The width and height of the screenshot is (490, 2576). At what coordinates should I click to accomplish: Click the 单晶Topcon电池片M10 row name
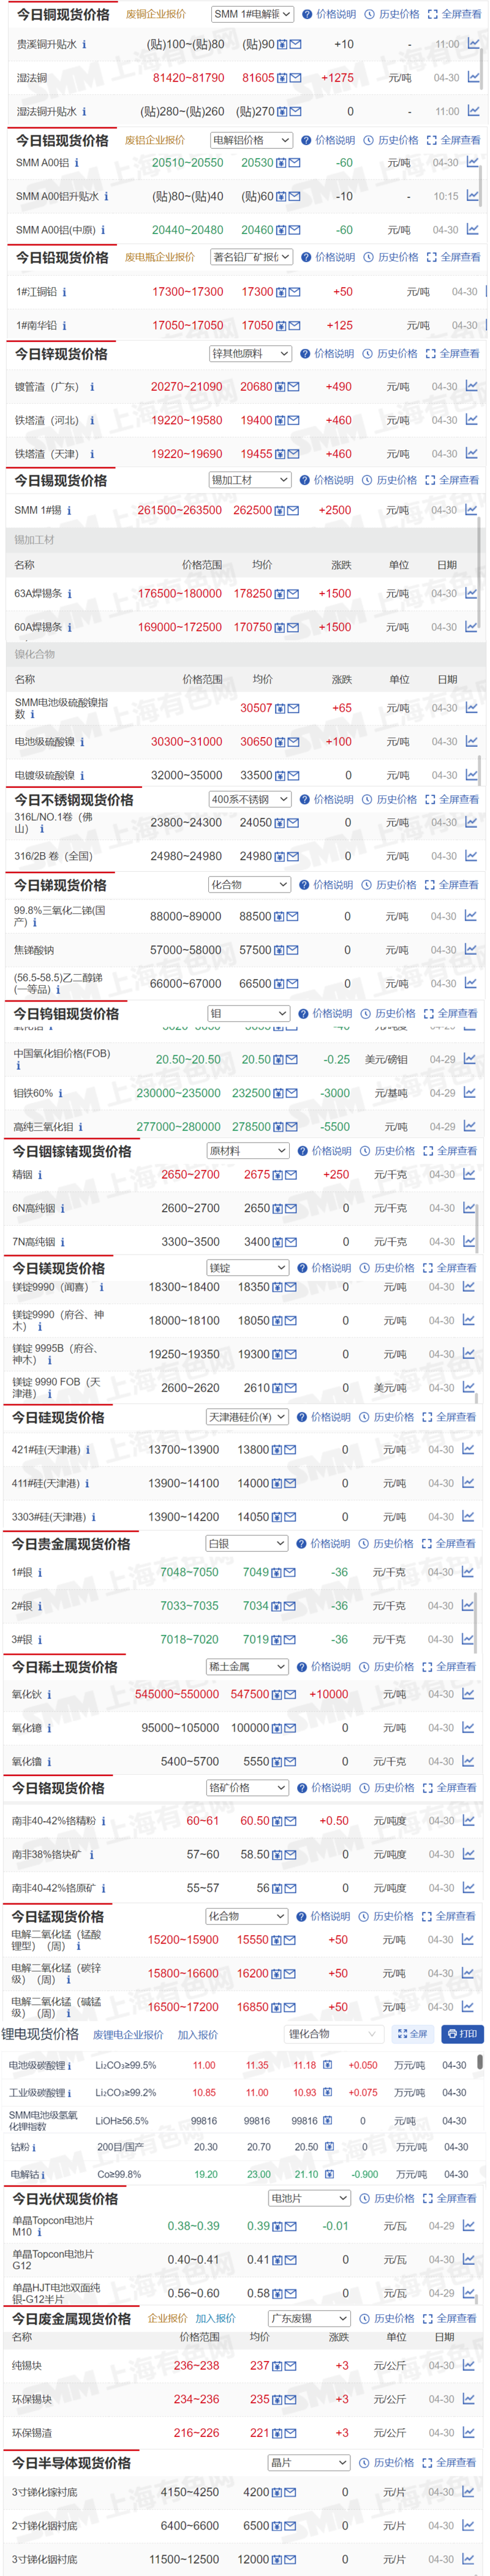(53, 2226)
